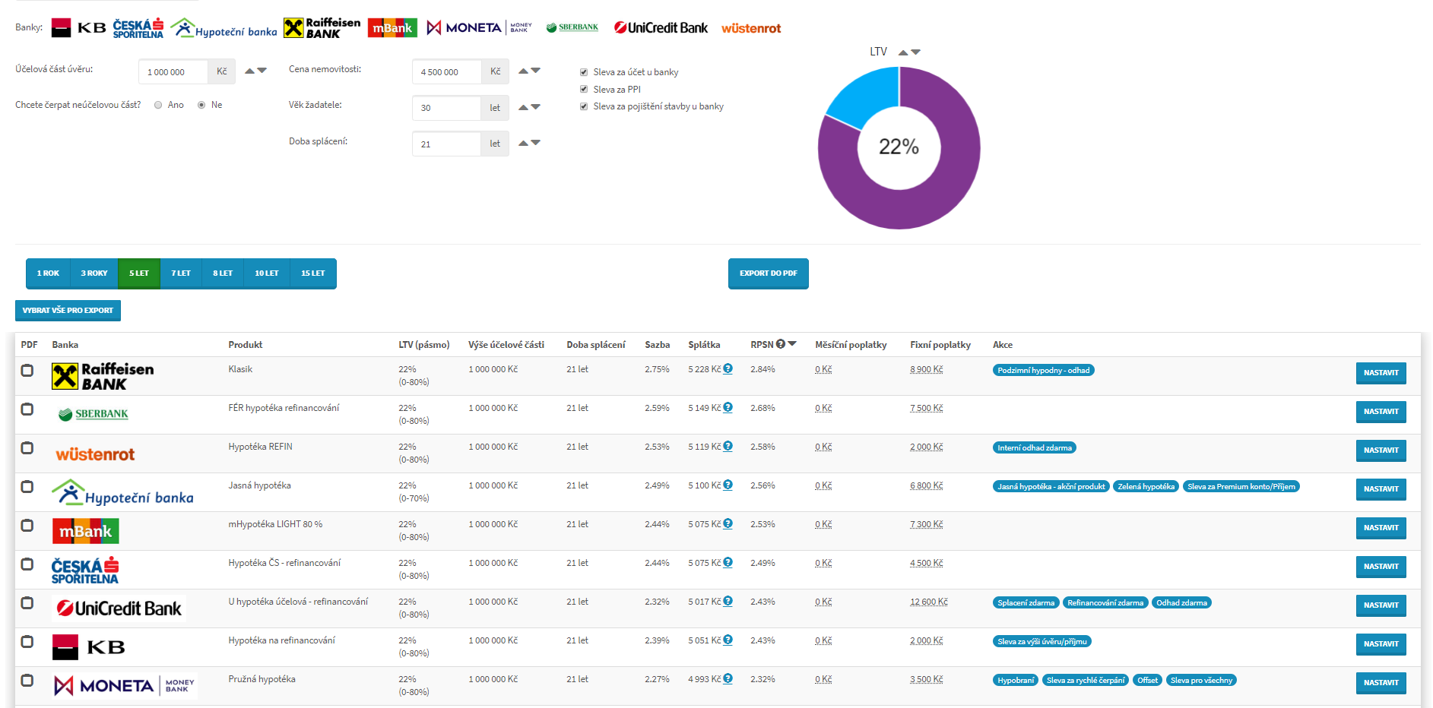The width and height of the screenshot is (1433, 708).
Task: Select the 15 LET fixation tab
Action: coord(313,273)
